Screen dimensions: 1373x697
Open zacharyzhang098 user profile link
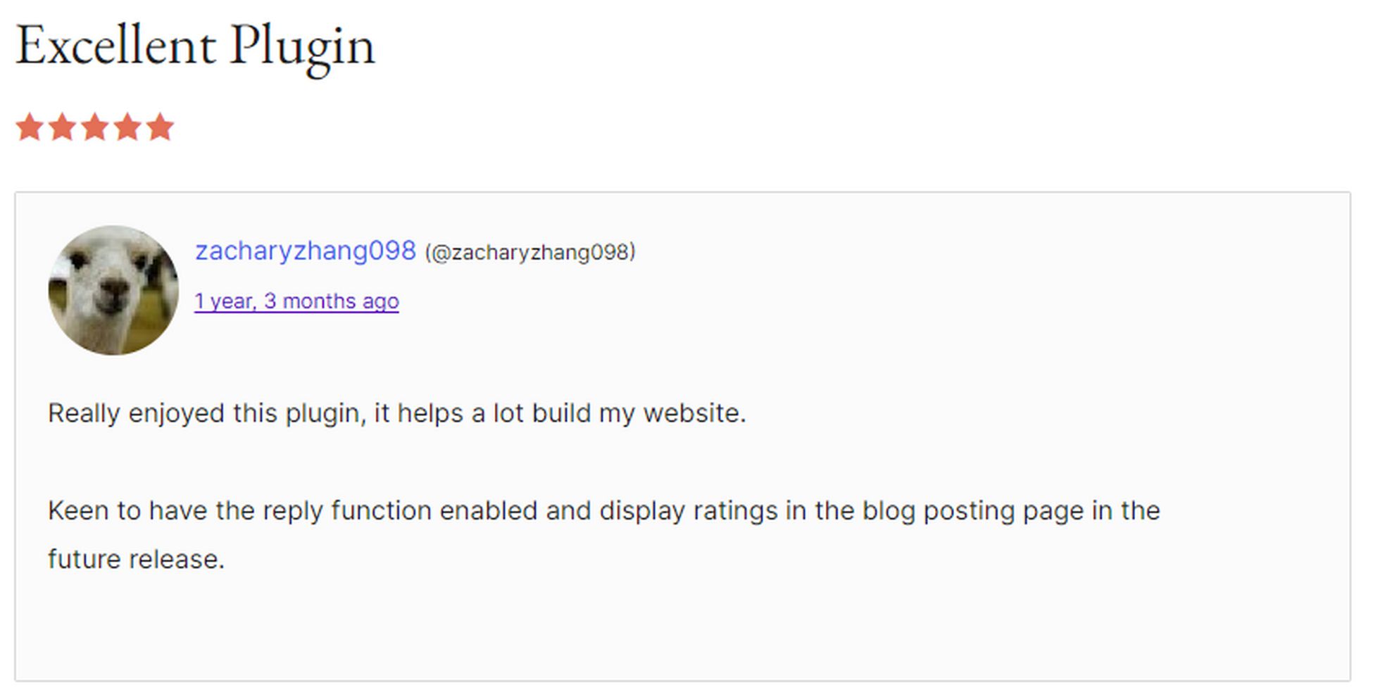pyautogui.click(x=306, y=251)
